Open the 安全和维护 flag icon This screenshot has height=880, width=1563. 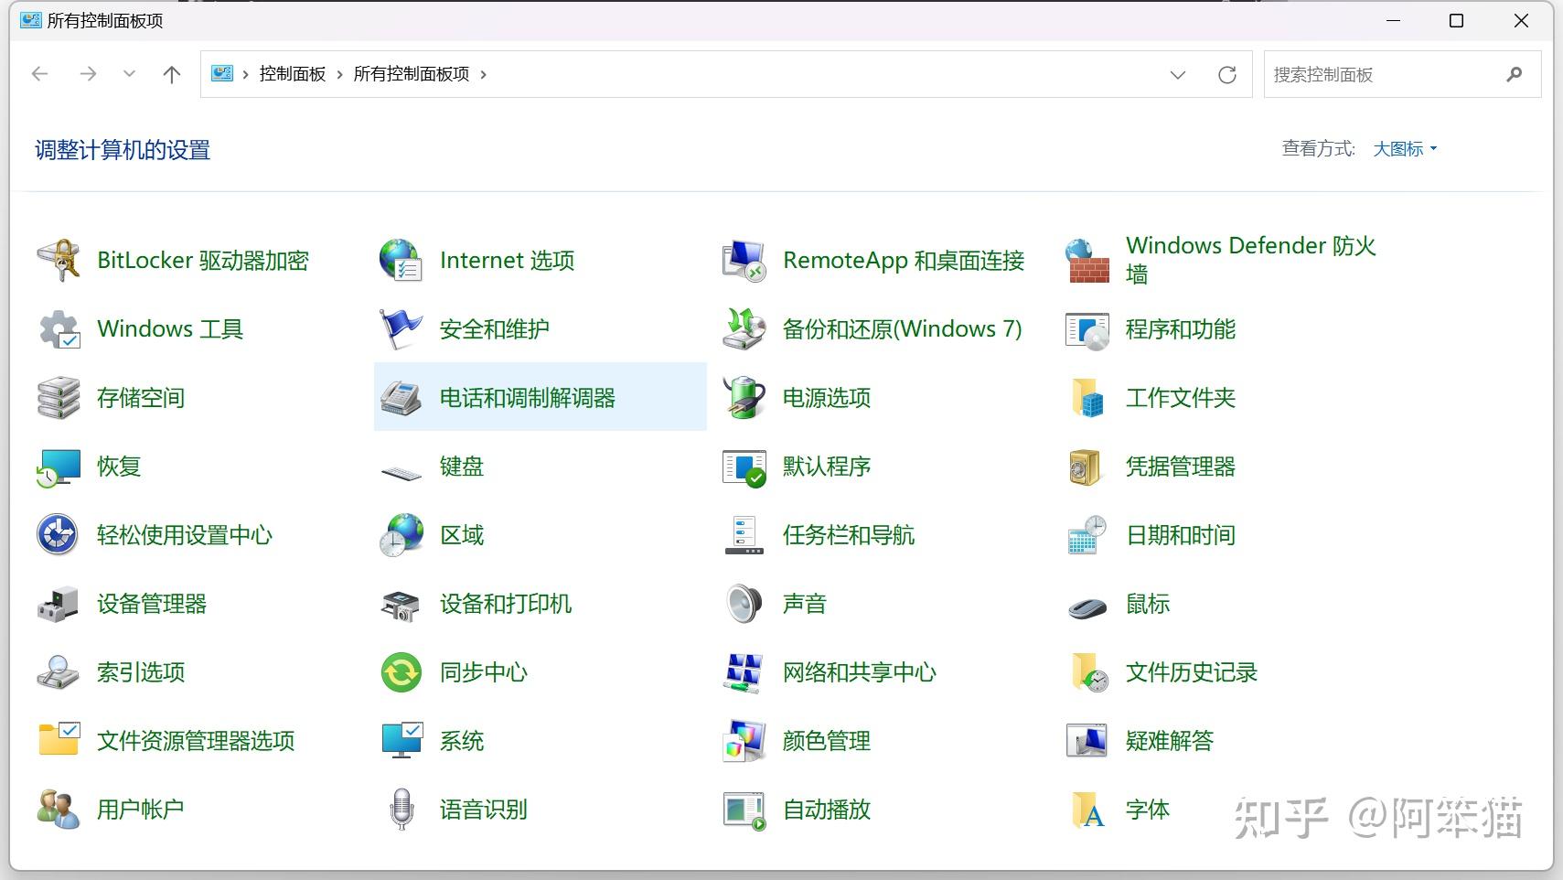point(401,329)
